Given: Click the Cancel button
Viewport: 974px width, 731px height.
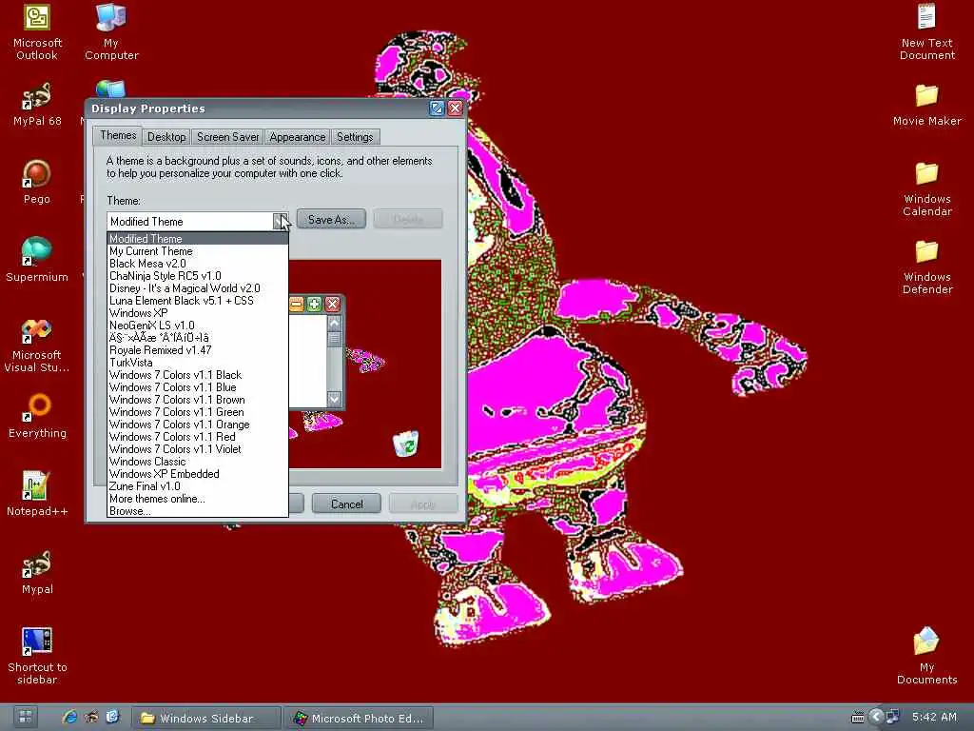Looking at the screenshot, I should 346,504.
